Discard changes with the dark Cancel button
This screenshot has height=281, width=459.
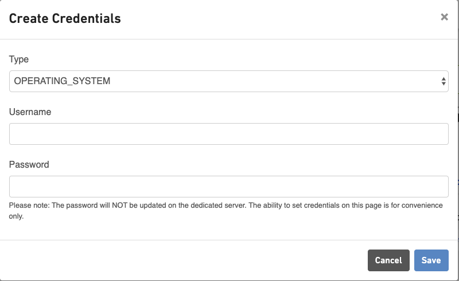coord(388,260)
